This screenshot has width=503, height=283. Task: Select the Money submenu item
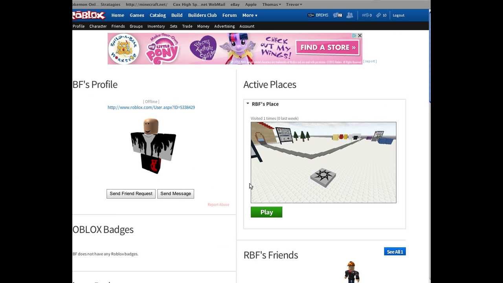pos(203,26)
